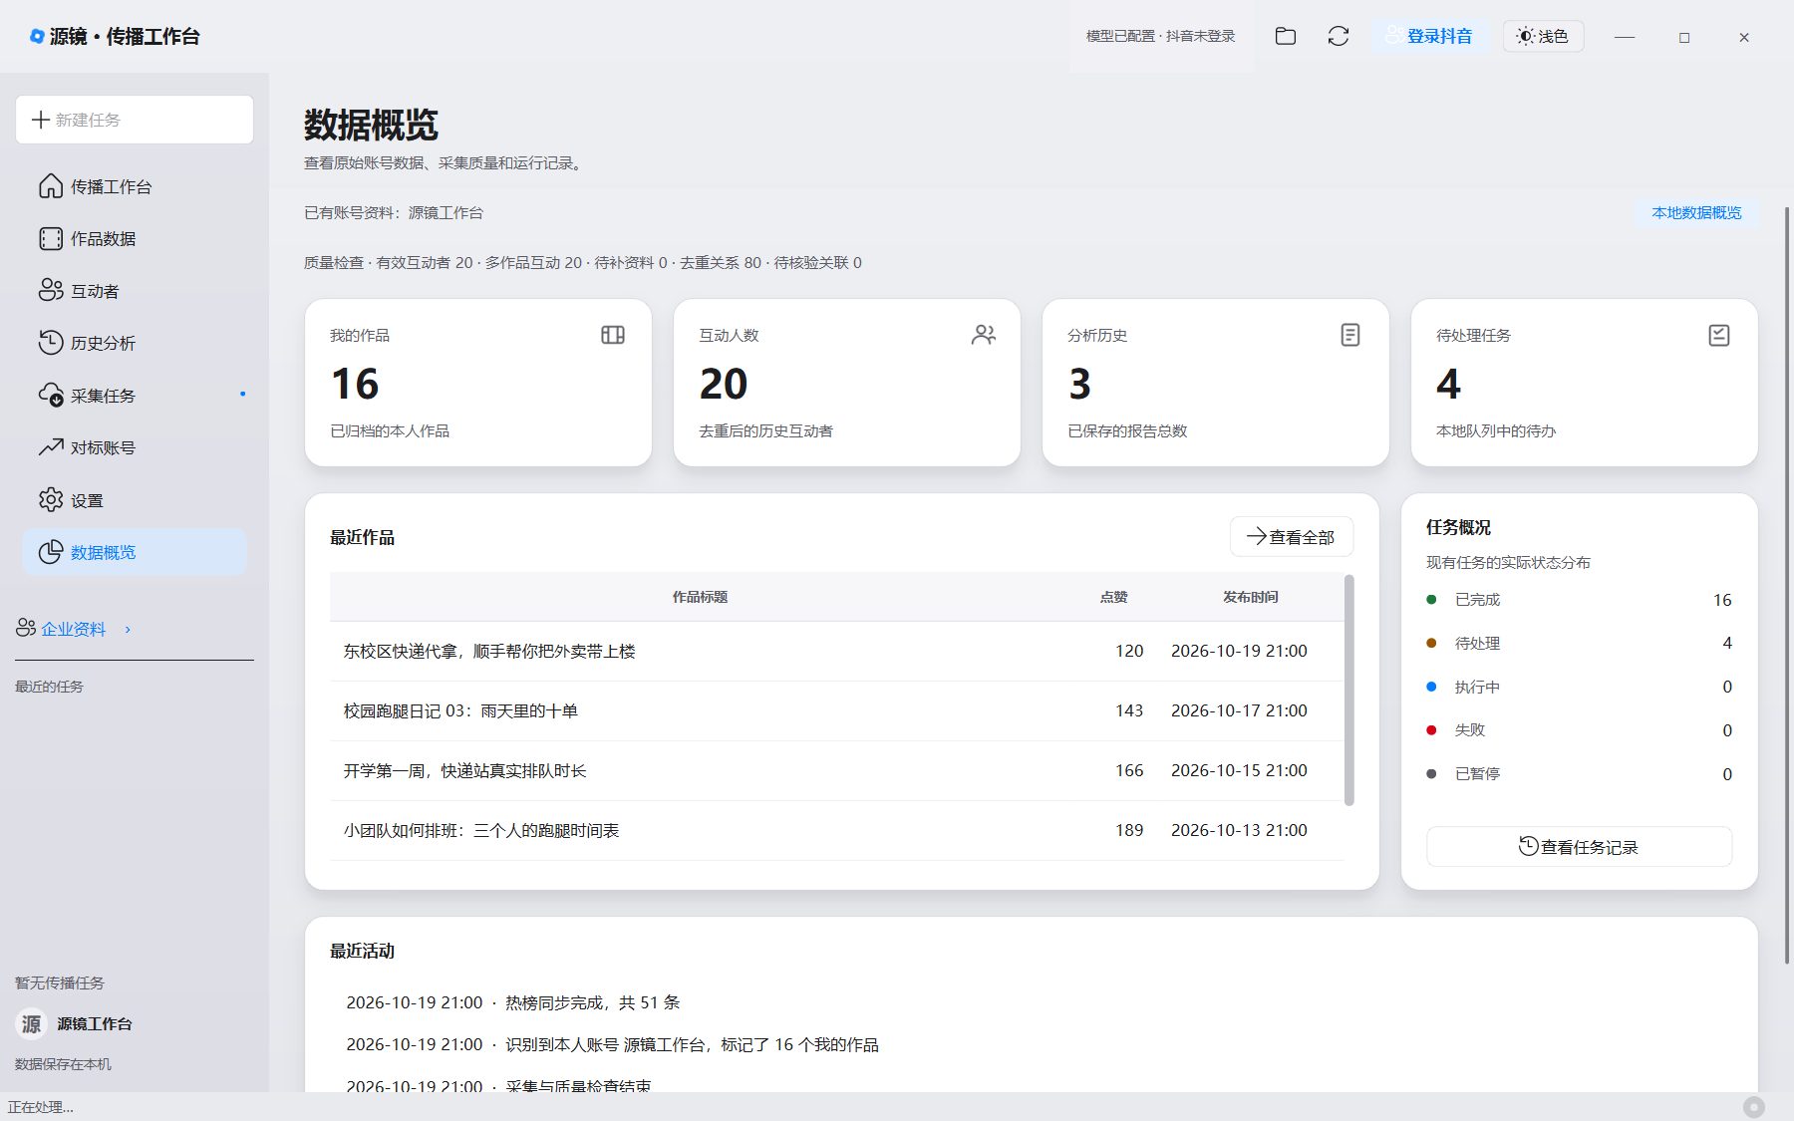Click the 分析历史 card document icon

pos(1350,335)
